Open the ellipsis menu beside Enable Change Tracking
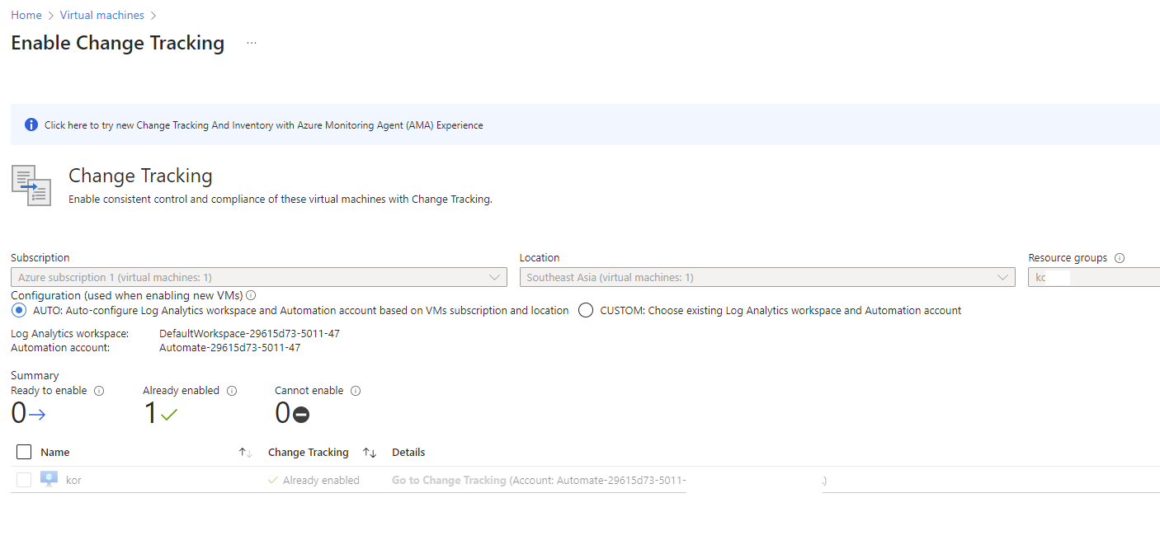1160x545 pixels. [x=251, y=42]
